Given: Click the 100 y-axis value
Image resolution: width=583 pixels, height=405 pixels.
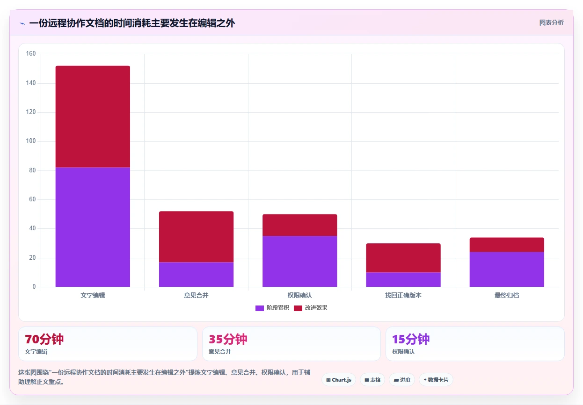Looking at the screenshot, I should (x=31, y=141).
